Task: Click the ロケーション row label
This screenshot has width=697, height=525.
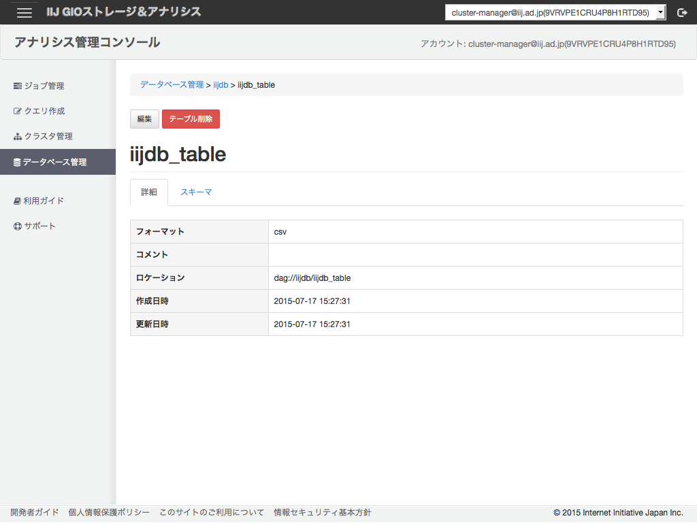Action: 160,277
